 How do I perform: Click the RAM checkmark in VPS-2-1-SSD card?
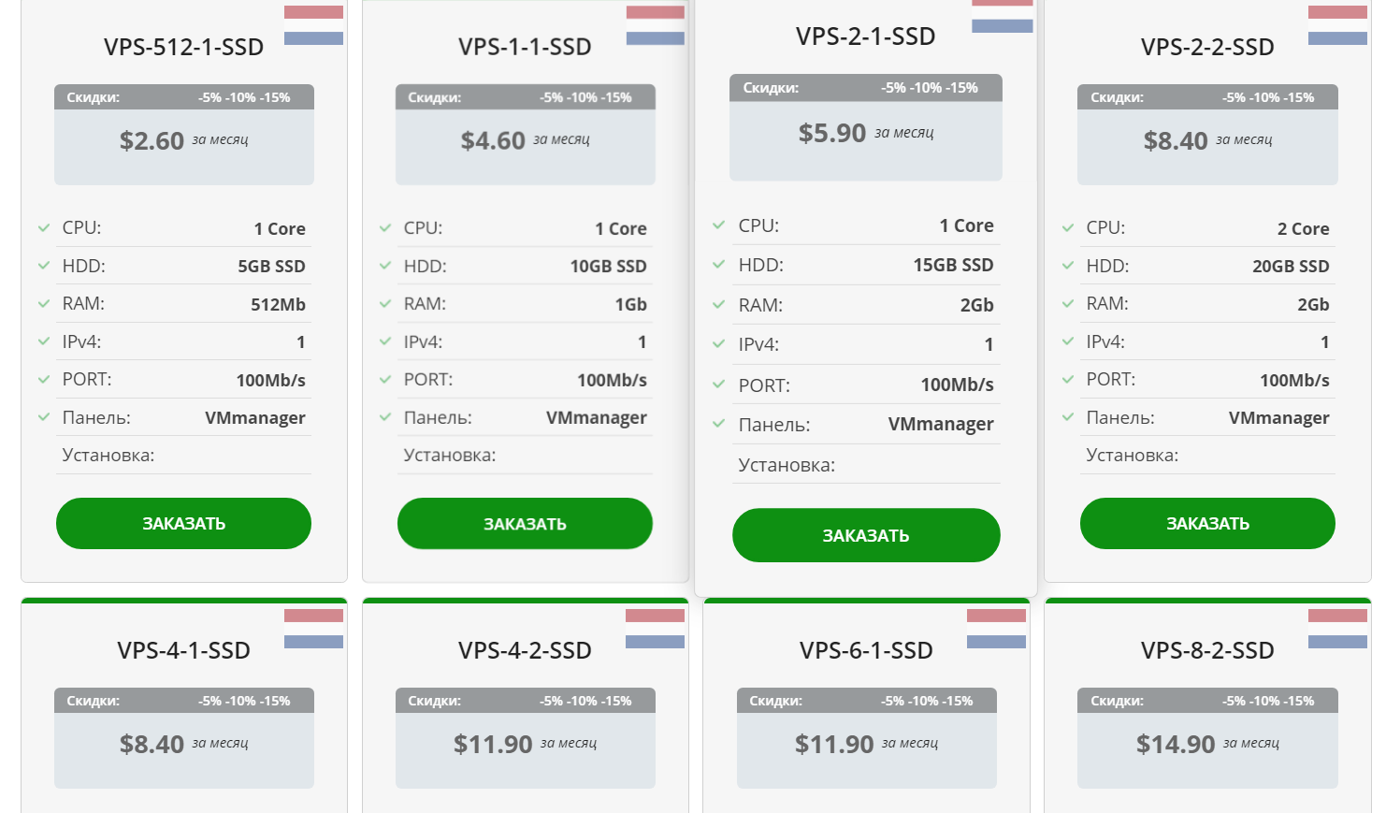(x=718, y=305)
